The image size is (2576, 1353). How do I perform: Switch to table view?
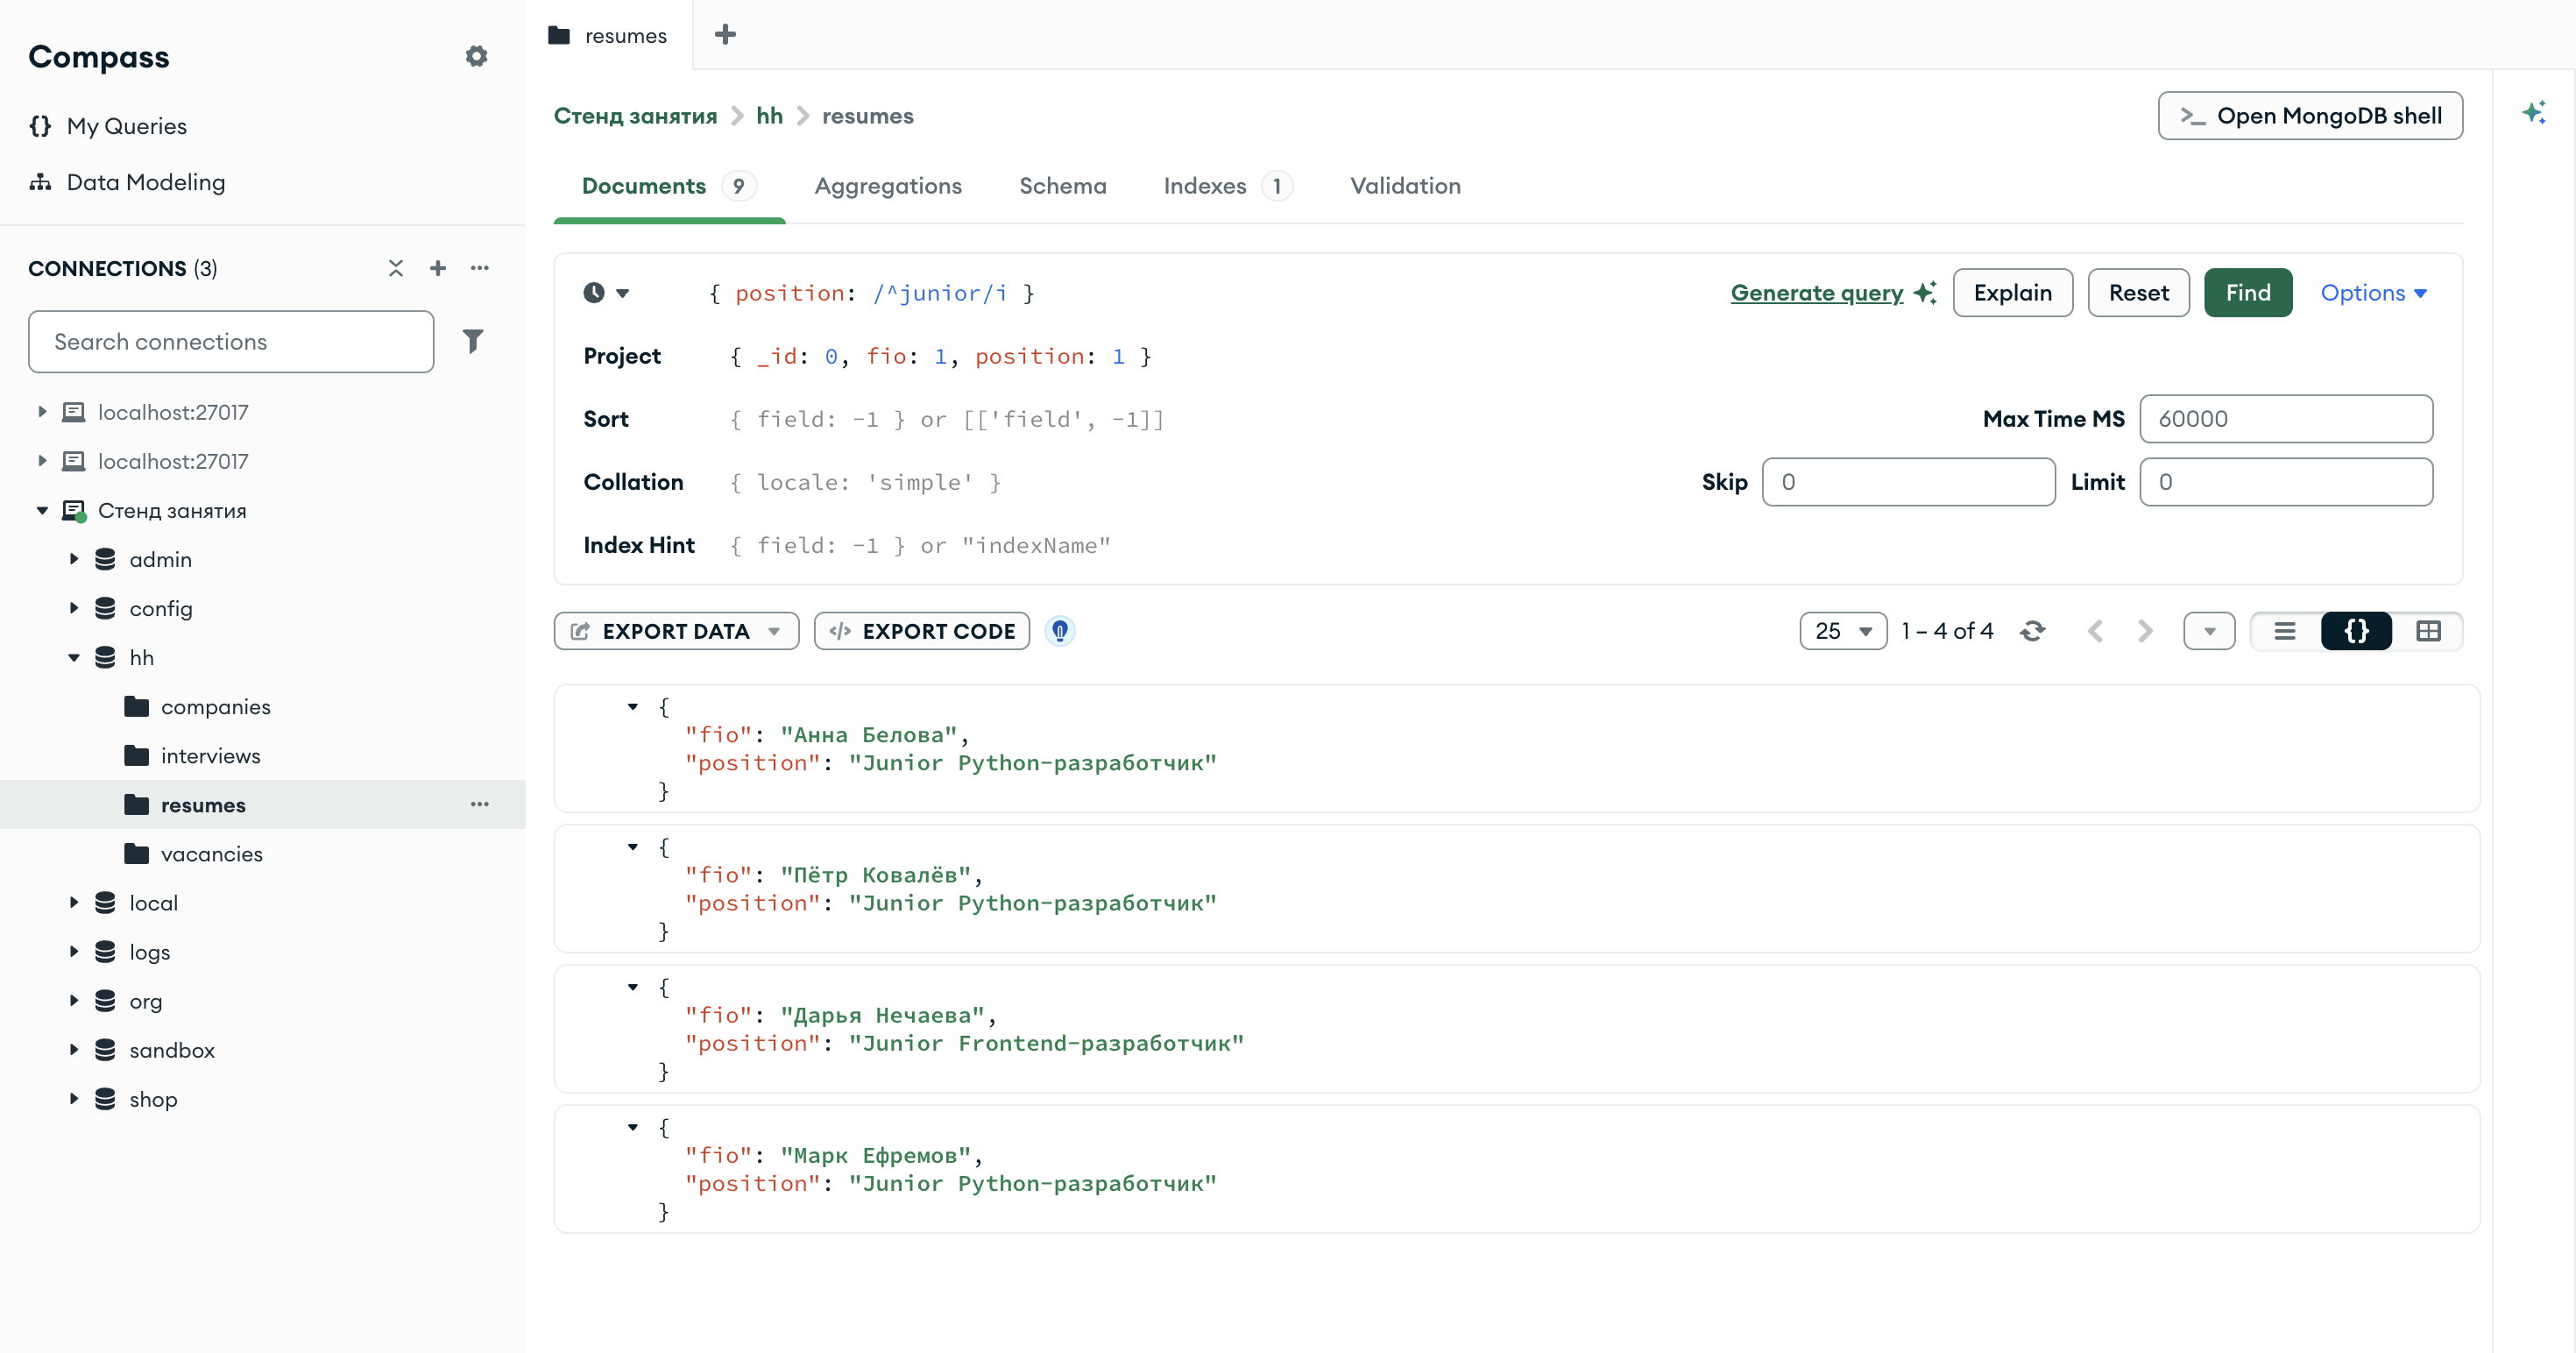(2428, 631)
